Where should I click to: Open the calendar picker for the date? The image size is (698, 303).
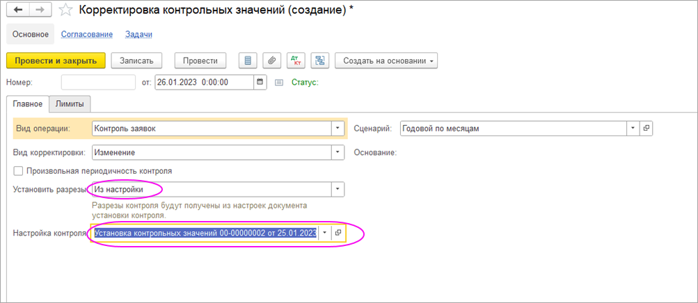(x=260, y=82)
